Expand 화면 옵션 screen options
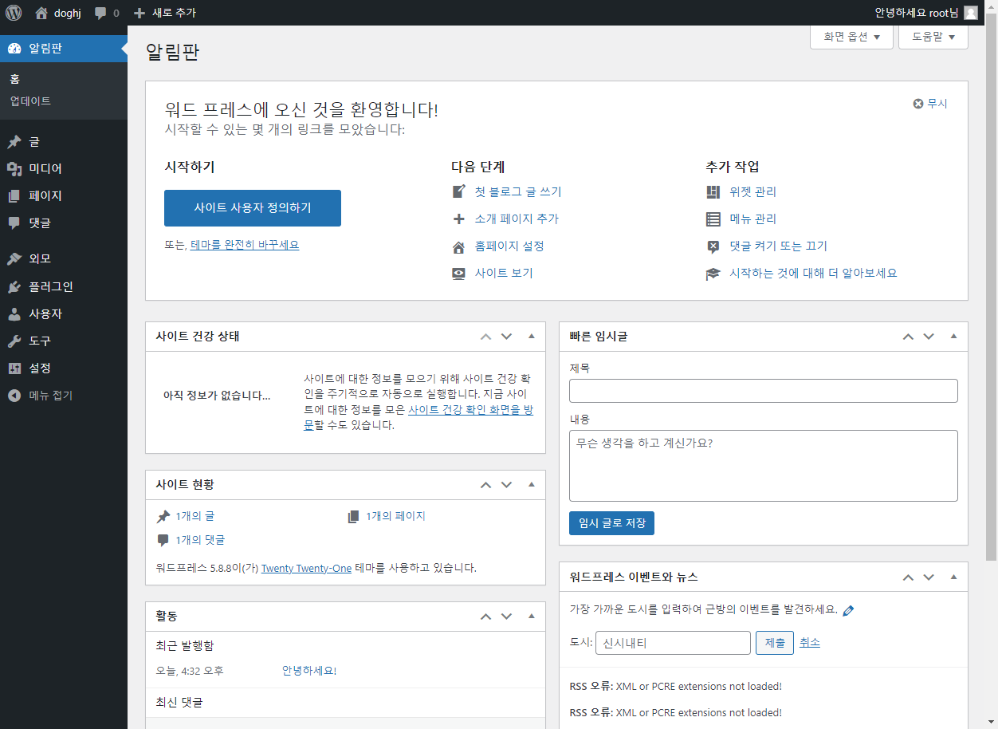998x729 pixels. pos(851,37)
